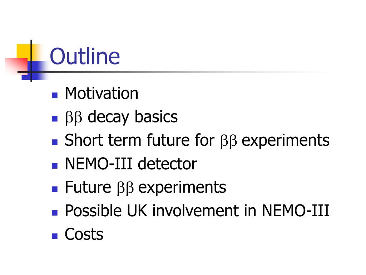Click the blue square under the title decoration

point(35,71)
